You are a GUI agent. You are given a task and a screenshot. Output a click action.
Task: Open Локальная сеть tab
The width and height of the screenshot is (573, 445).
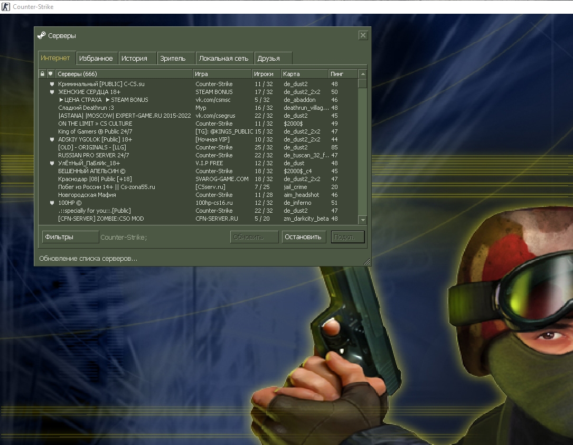pos(224,59)
